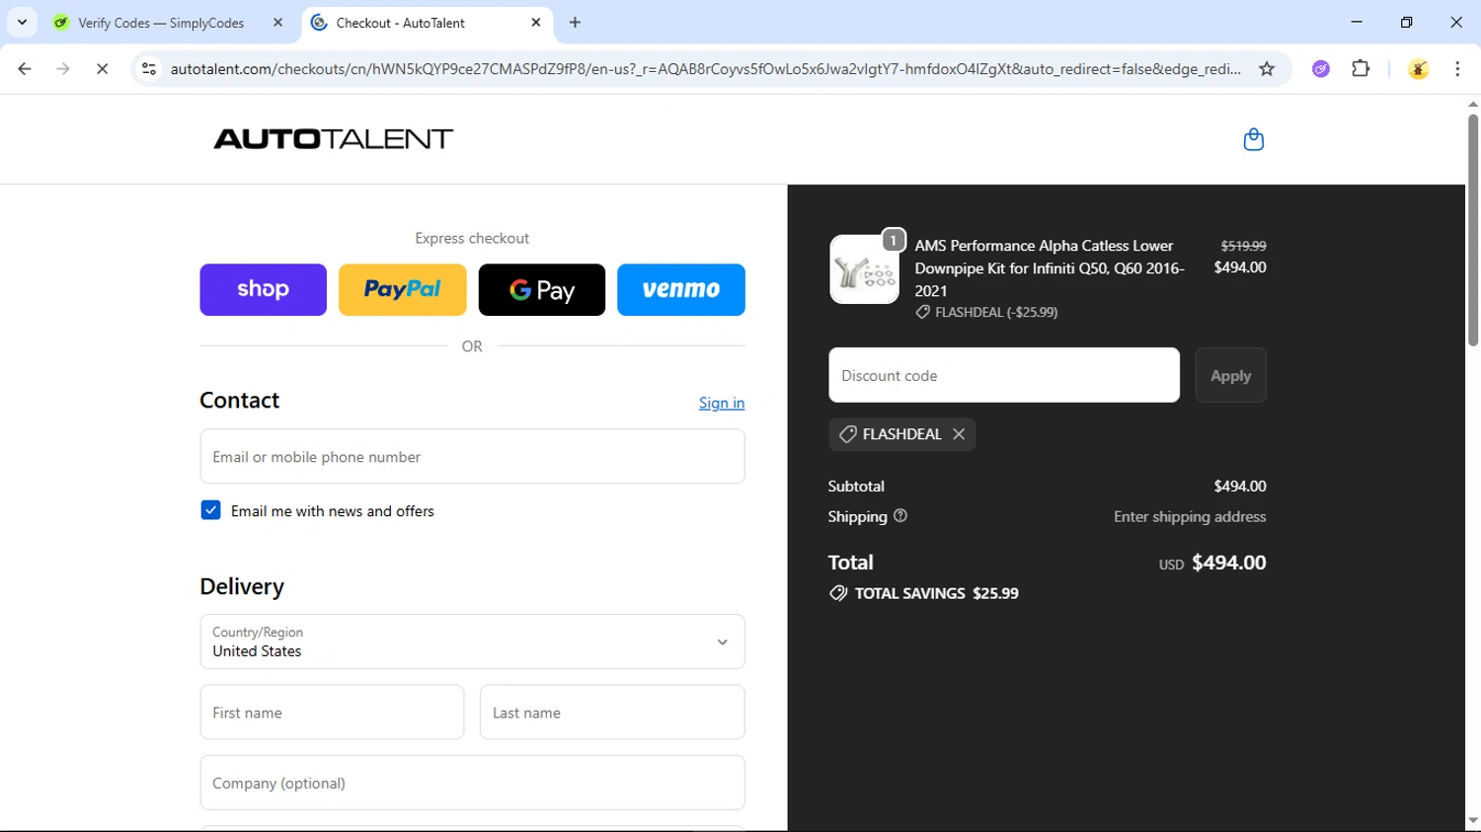Click the browser profile avatar icon
The image size is (1481, 832).
1419,69
